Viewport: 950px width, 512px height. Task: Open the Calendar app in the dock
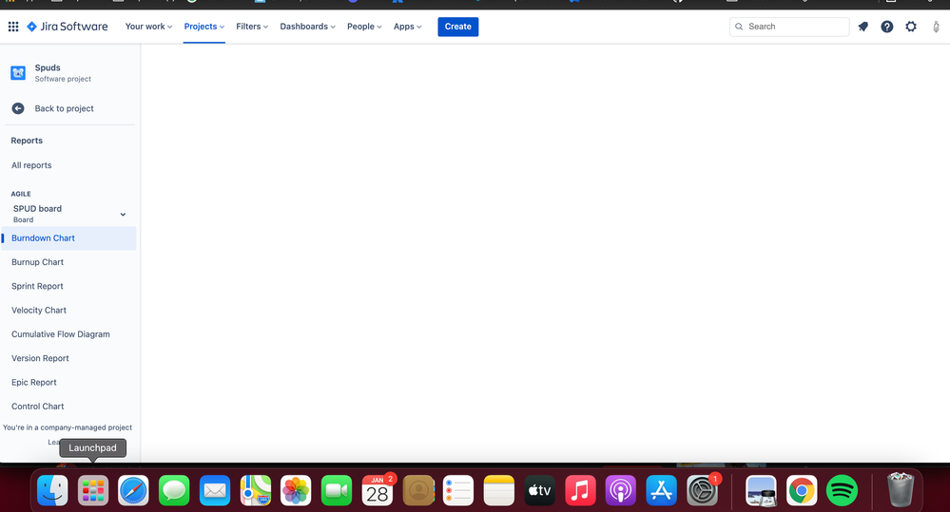pyautogui.click(x=377, y=490)
